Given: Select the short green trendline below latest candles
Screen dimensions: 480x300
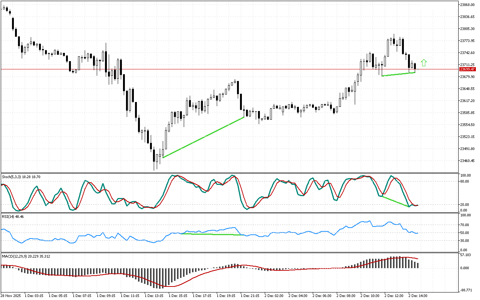Looking at the screenshot, I should click(398, 74).
